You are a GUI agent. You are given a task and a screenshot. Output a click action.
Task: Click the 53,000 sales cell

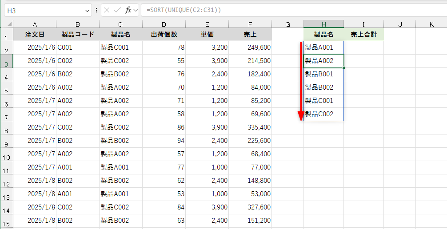(250, 194)
